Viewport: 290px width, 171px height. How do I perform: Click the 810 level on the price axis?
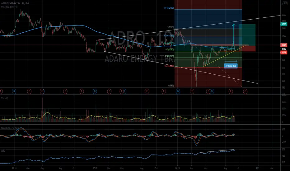pos(283,68)
